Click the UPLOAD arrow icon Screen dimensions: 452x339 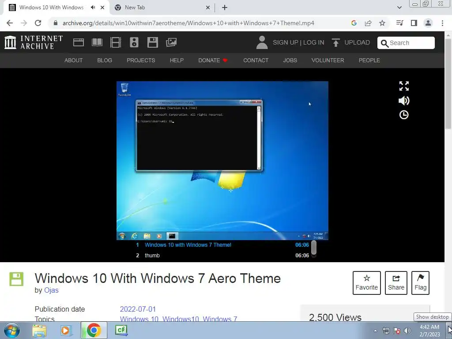point(335,42)
